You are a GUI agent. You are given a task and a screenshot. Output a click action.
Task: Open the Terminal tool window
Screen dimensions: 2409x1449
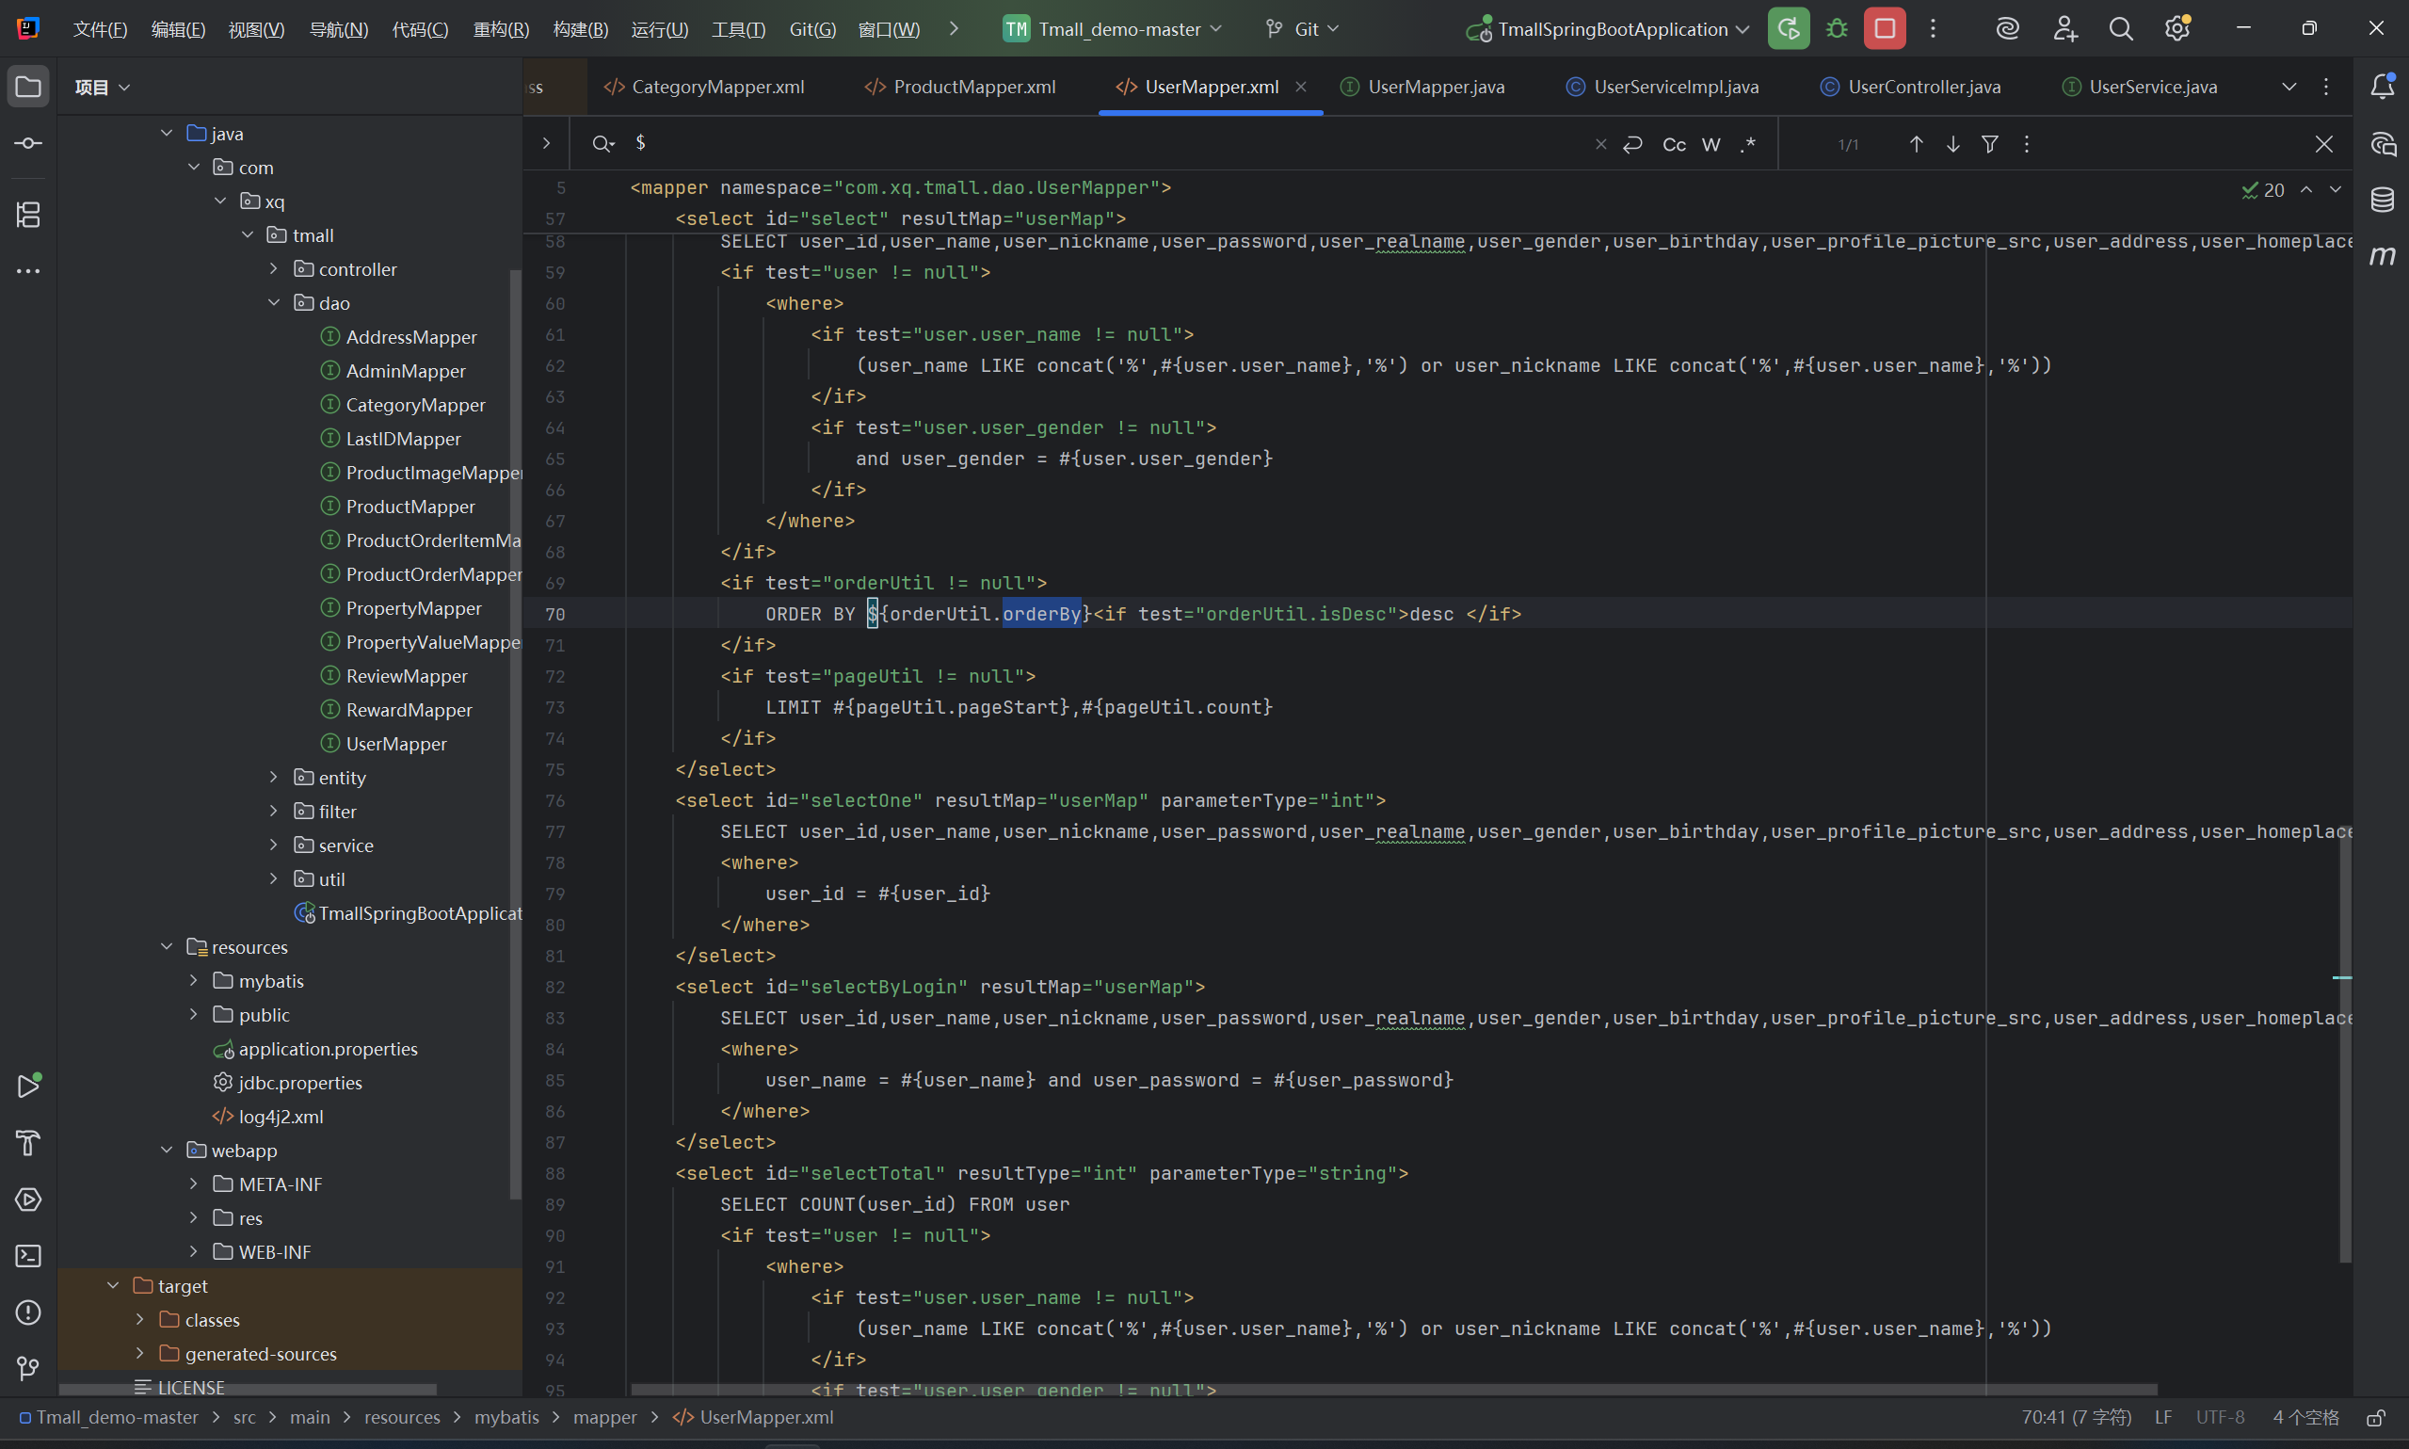click(x=28, y=1256)
